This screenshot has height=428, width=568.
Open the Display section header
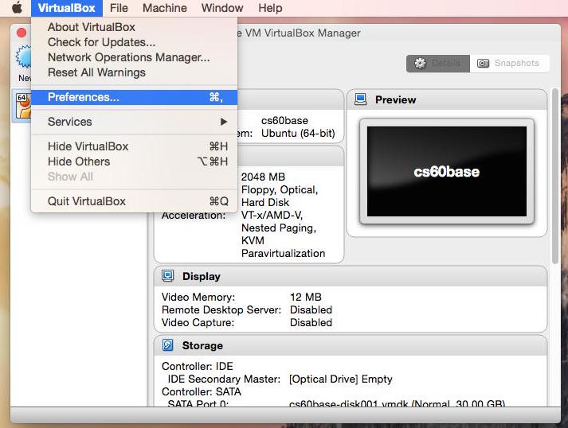coord(351,276)
